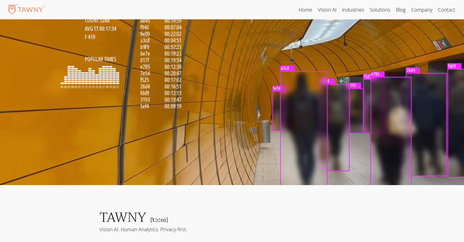The height and width of the screenshot is (242, 464).
Task: Open the Company page
Action: pos(421,10)
